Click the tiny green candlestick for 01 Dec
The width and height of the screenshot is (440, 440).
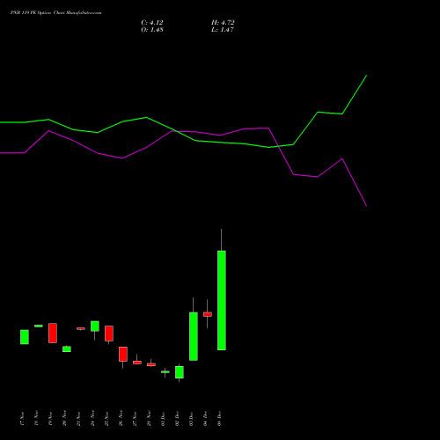pyautogui.click(x=165, y=372)
